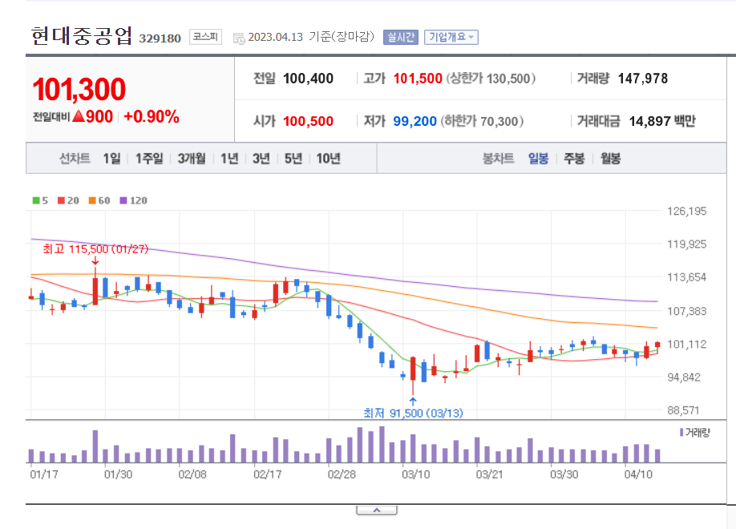
Task: Switch to 일봉 daily candle chart
Action: click(539, 159)
